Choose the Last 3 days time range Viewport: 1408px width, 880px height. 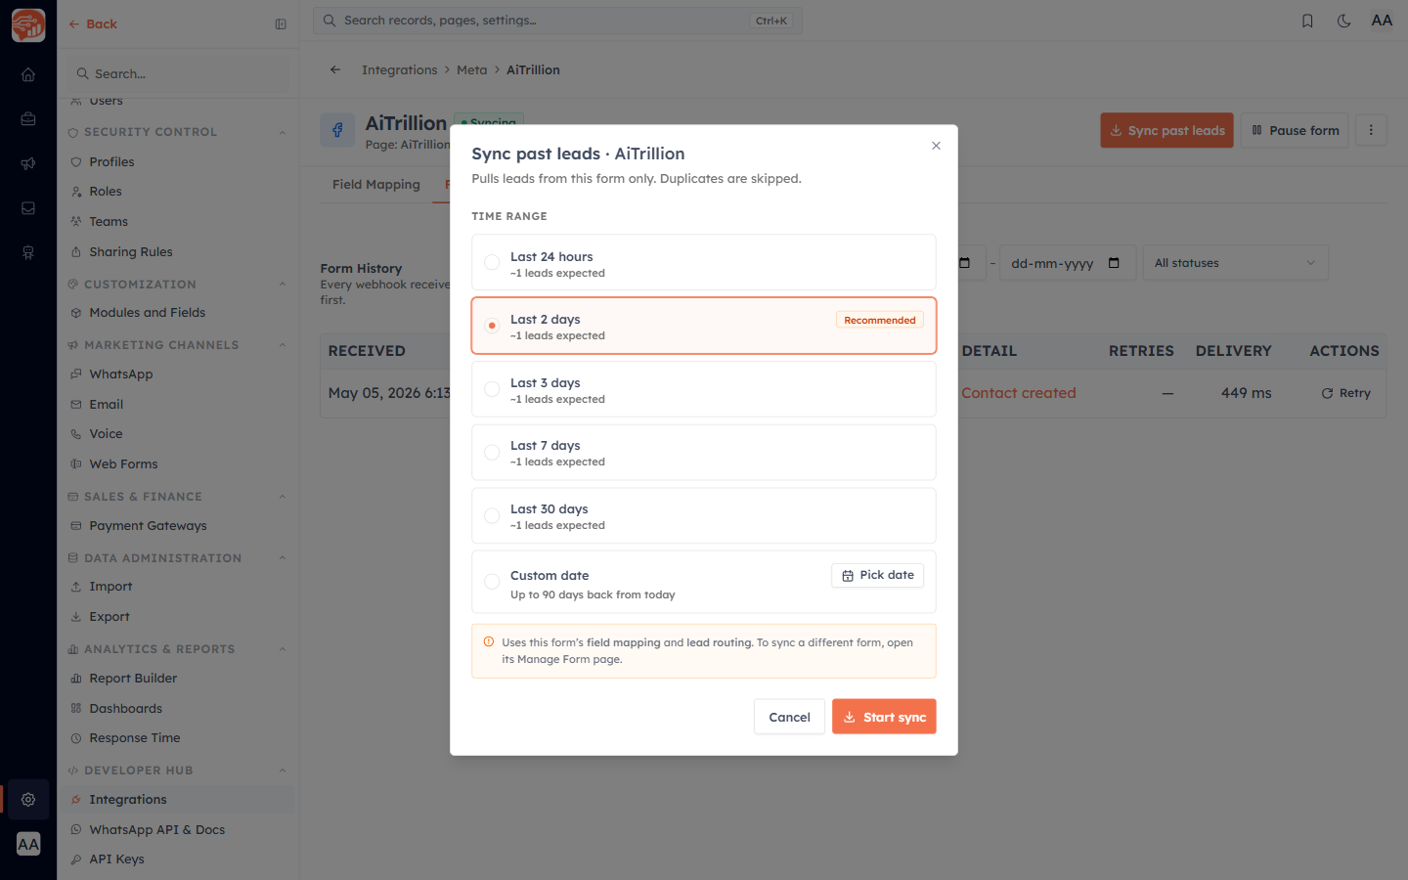pos(703,389)
